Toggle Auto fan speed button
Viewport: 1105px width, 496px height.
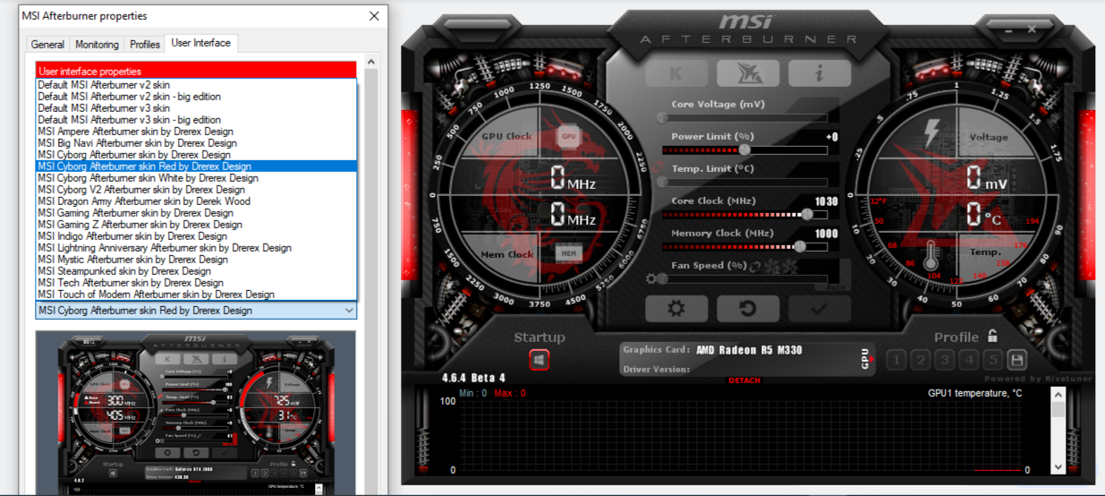click(835, 286)
